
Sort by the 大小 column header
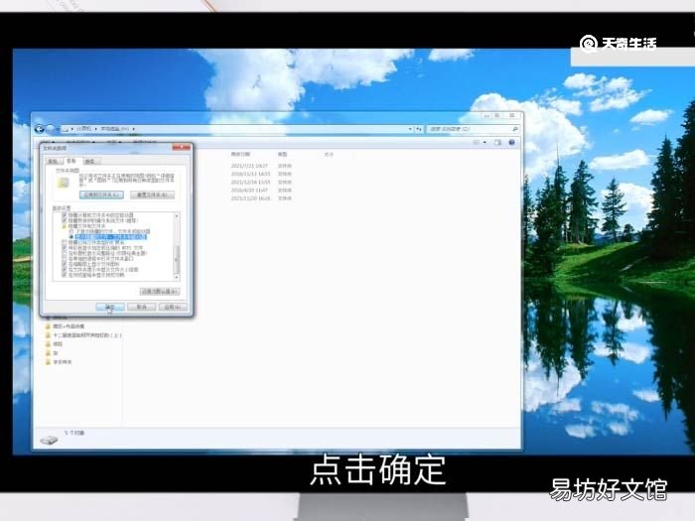pyautogui.click(x=329, y=154)
